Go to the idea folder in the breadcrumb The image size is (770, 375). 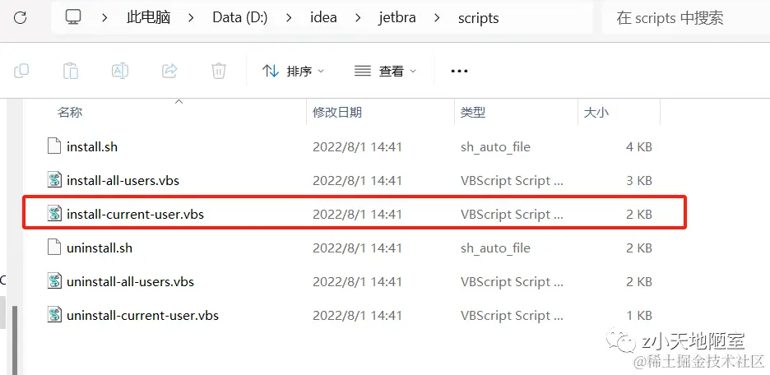(323, 18)
